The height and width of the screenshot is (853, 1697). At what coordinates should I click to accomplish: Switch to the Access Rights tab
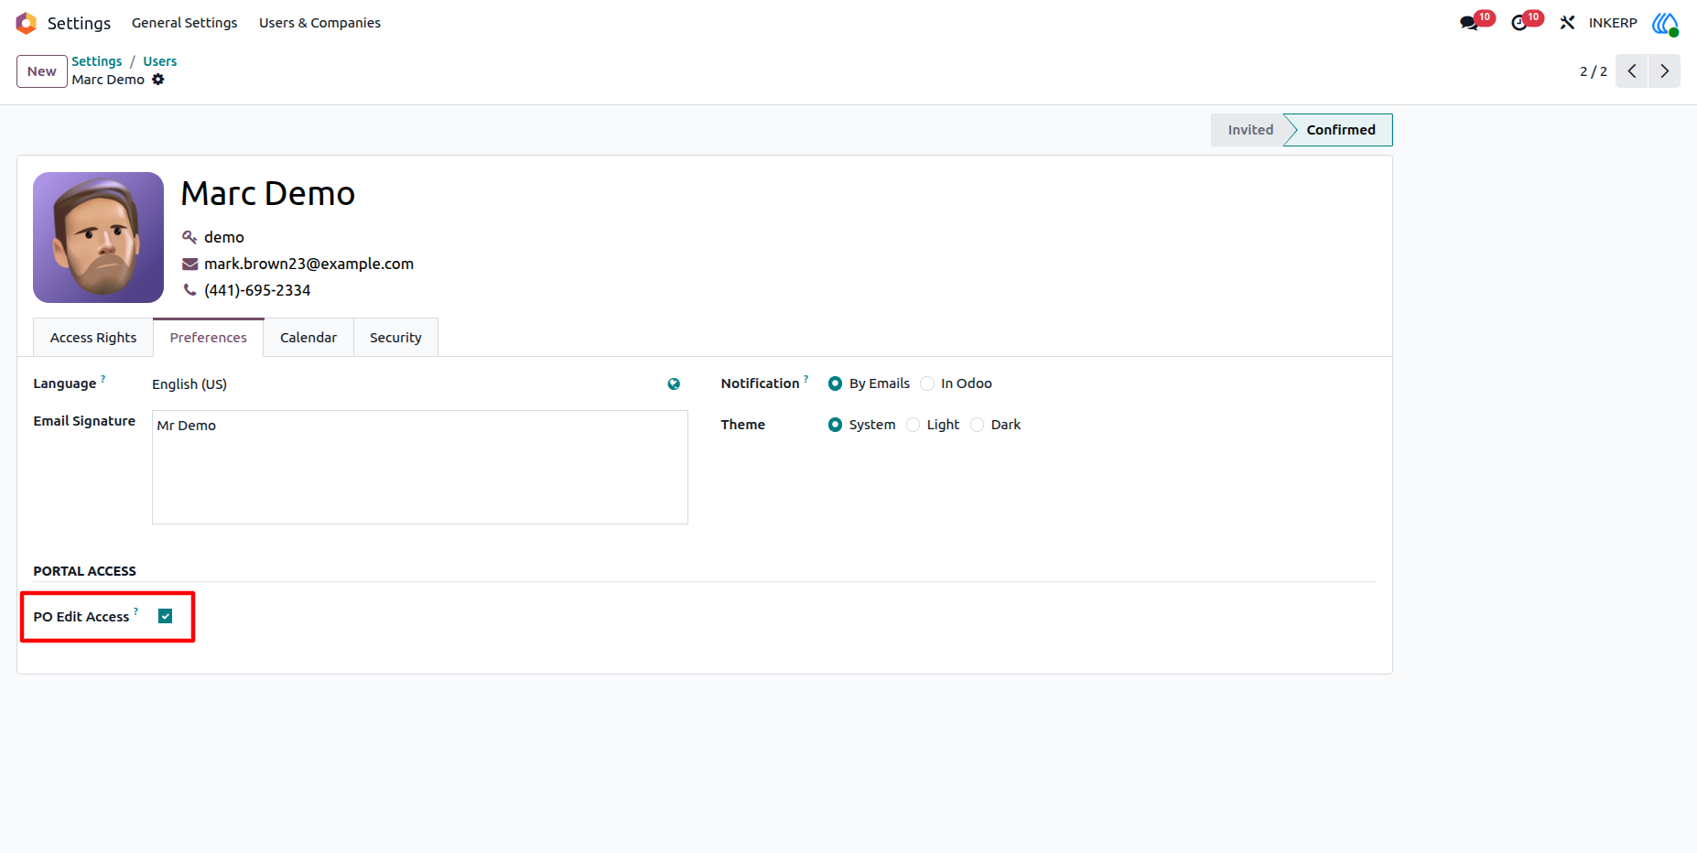point(93,338)
